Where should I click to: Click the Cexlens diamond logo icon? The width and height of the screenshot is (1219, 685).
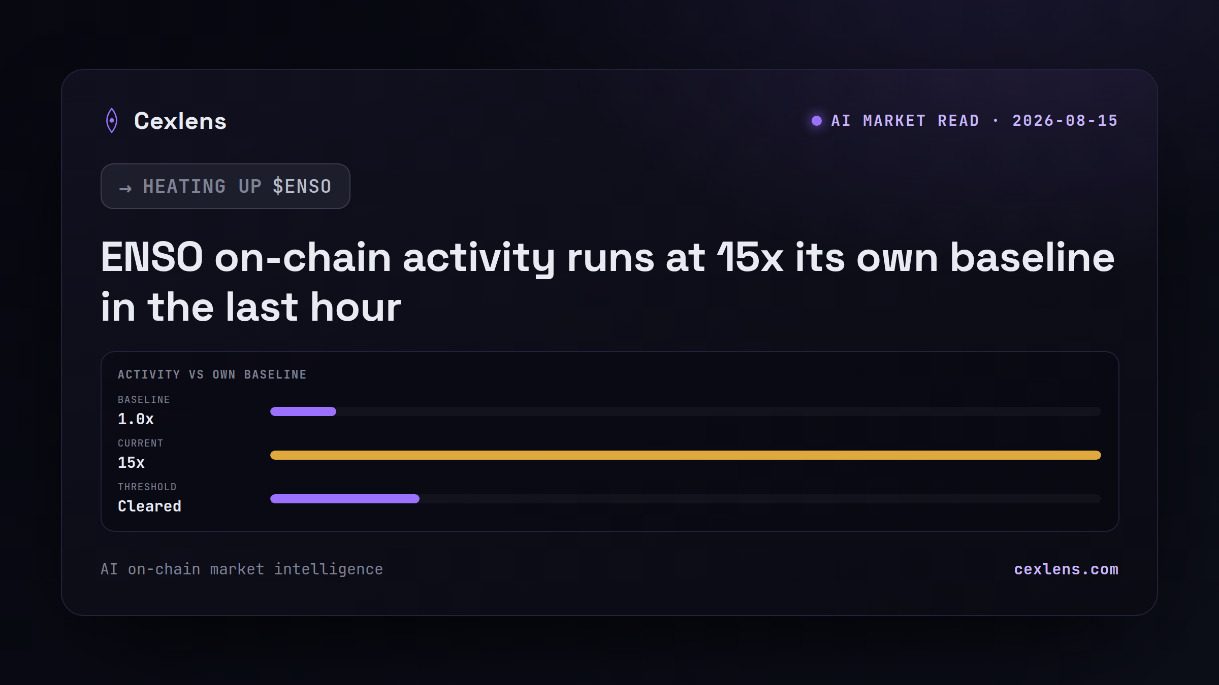pos(112,121)
